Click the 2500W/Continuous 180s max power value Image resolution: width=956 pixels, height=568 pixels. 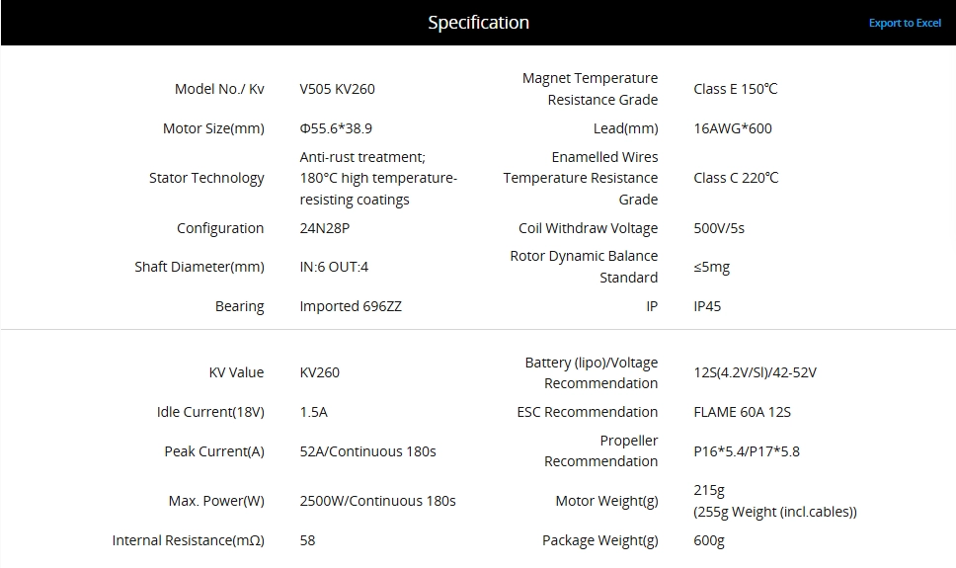click(x=377, y=501)
